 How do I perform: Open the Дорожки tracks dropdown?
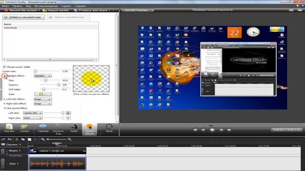coord(20,144)
